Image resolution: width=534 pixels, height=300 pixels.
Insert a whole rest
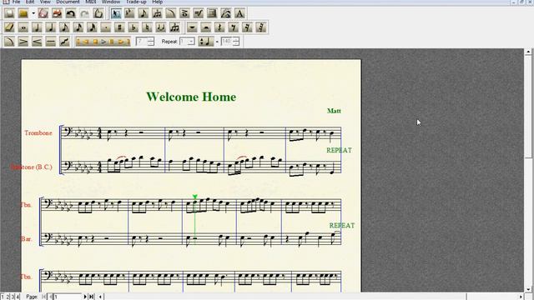(x=192, y=27)
